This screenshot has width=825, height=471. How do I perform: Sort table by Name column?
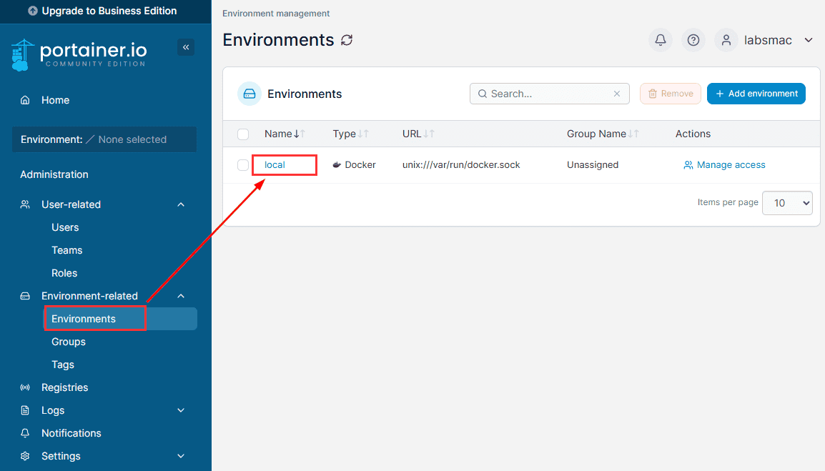tap(279, 134)
